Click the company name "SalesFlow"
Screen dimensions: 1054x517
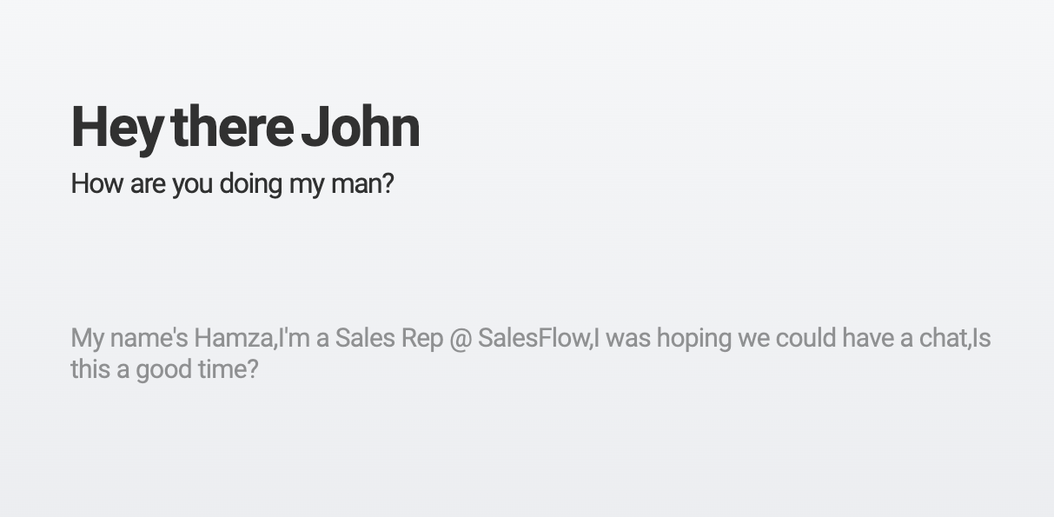pyautogui.click(x=533, y=337)
